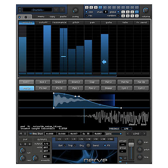168x168 pixels.
Task: Click the pan knob
Action: coord(140,142)
